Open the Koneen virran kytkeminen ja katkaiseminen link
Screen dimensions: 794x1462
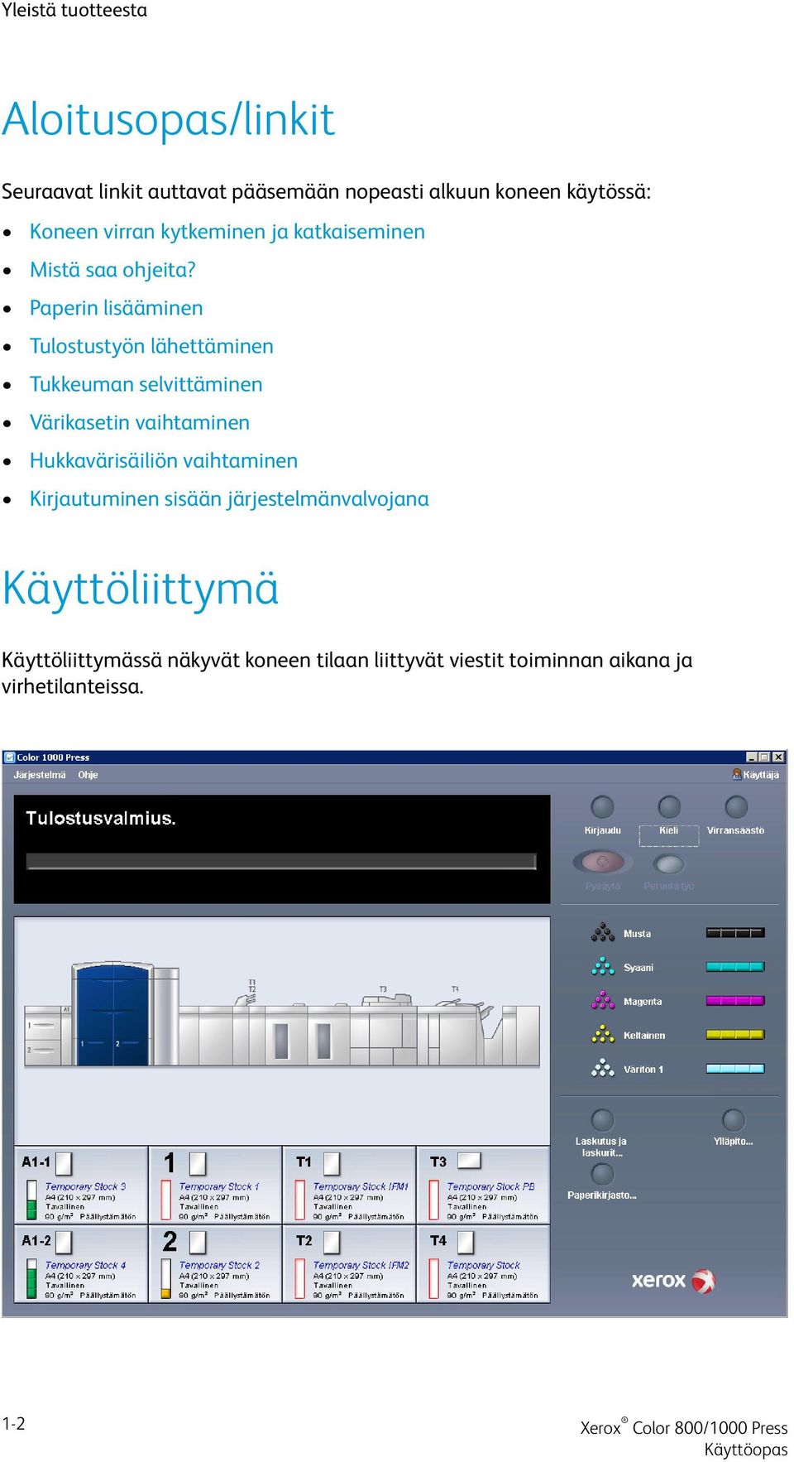(227, 232)
